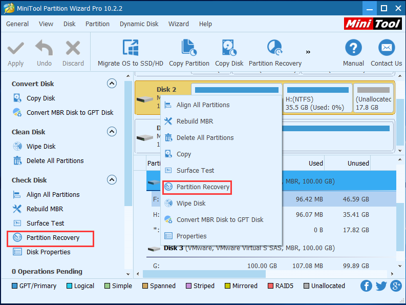Open MiniTool Twitter page icon

point(381,286)
